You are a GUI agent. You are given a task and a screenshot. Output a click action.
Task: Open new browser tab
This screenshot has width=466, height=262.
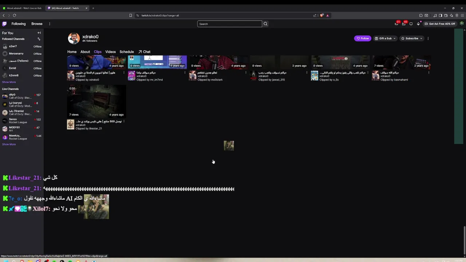click(93, 8)
